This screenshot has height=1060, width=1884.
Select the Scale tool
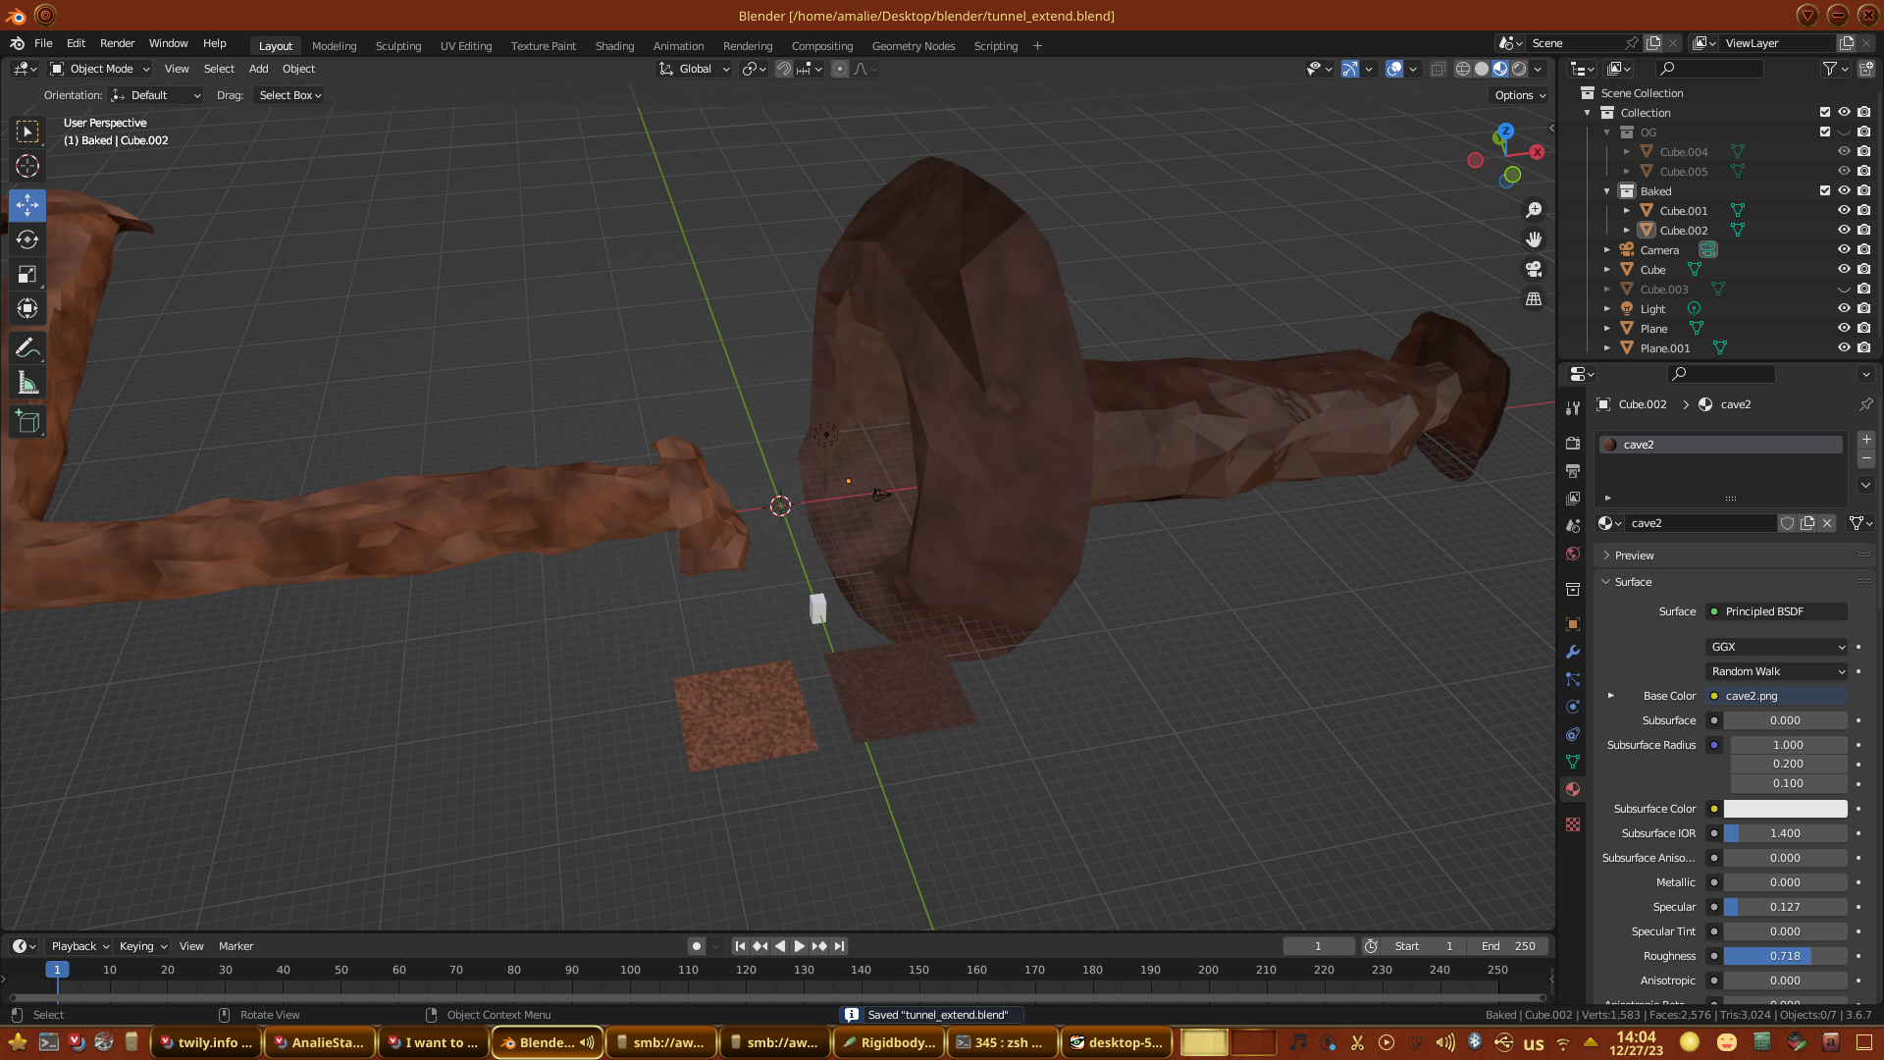click(27, 274)
